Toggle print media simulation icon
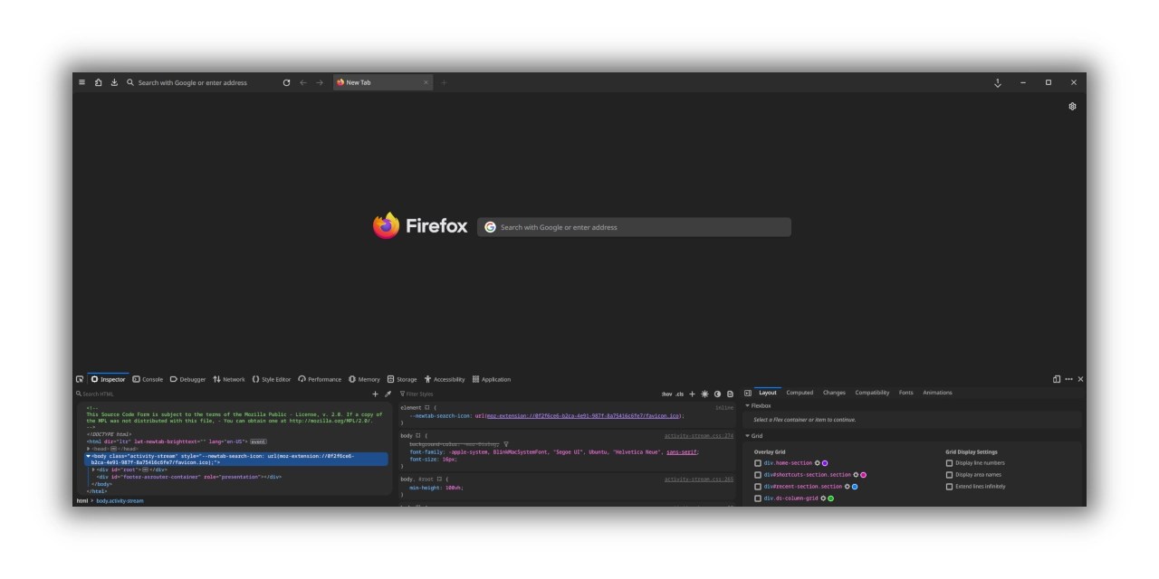 pos(730,394)
